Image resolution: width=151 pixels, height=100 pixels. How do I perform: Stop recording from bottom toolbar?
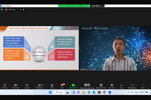point(89,85)
